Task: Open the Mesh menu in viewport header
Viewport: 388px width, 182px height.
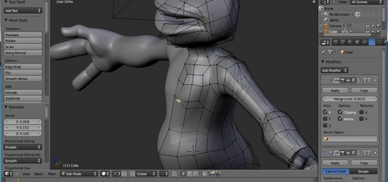Action: click(x=52, y=174)
